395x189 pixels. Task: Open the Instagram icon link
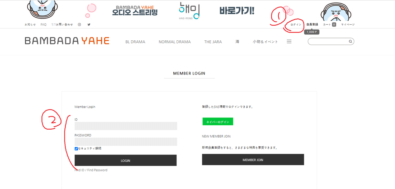[x=79, y=25]
